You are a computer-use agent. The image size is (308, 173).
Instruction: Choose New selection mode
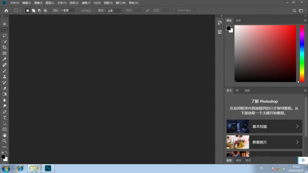[x=28, y=11]
